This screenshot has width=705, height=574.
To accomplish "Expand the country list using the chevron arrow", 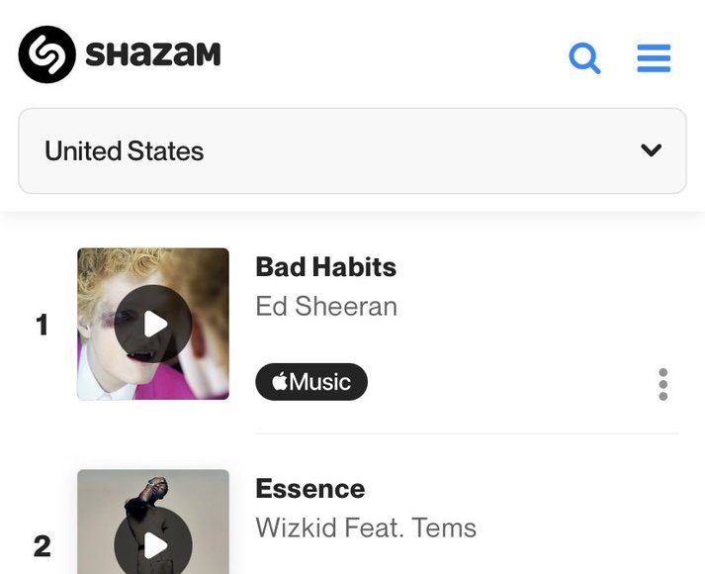I will click(651, 150).
